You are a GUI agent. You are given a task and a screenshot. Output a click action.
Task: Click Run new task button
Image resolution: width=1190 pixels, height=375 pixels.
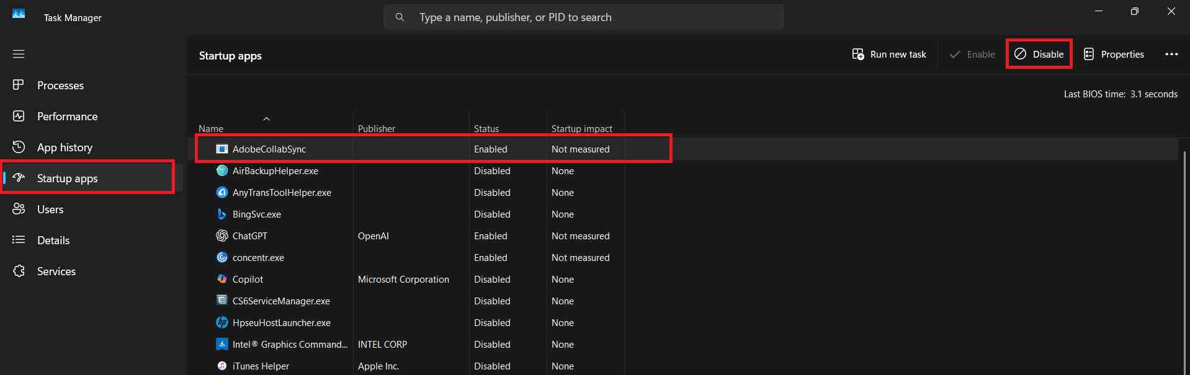pos(888,55)
